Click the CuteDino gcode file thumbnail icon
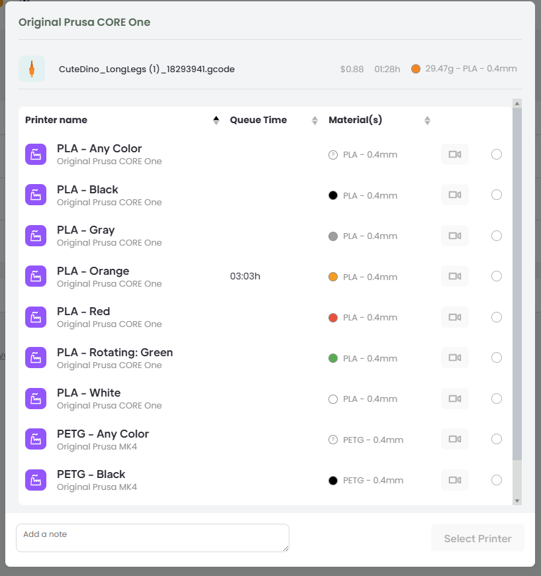Screen dimensions: 541x576 (32, 69)
